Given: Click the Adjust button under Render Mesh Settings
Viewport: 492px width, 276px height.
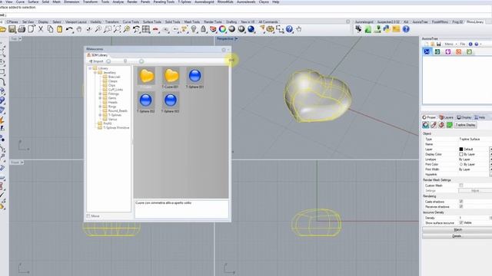Looking at the screenshot, I should click(x=475, y=191).
